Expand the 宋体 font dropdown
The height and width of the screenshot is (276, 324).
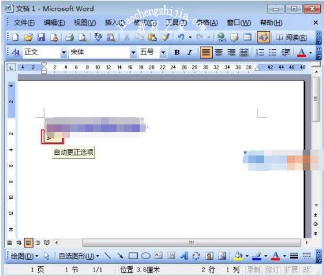click(x=133, y=52)
